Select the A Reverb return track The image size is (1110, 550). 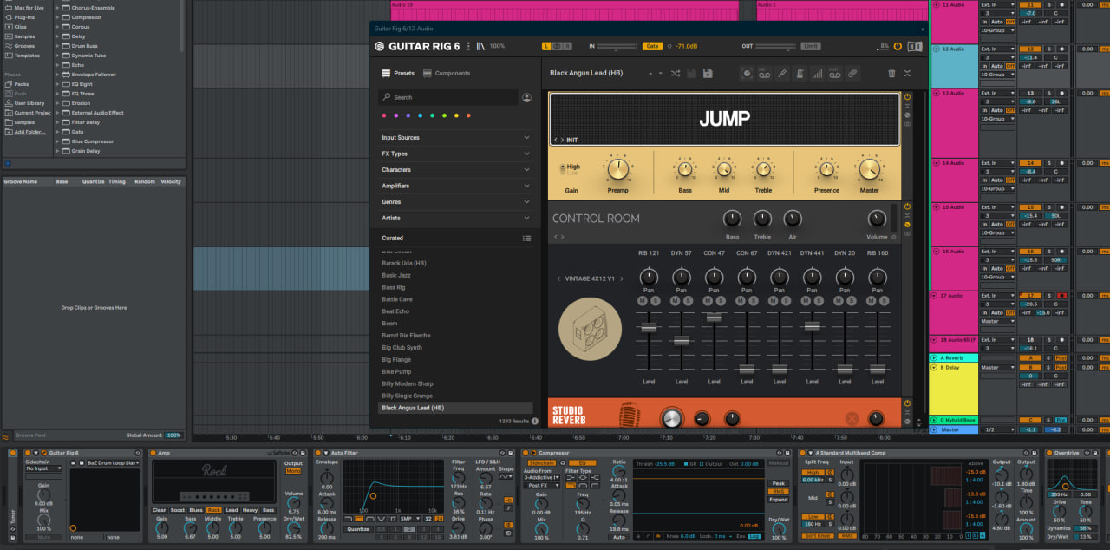954,357
